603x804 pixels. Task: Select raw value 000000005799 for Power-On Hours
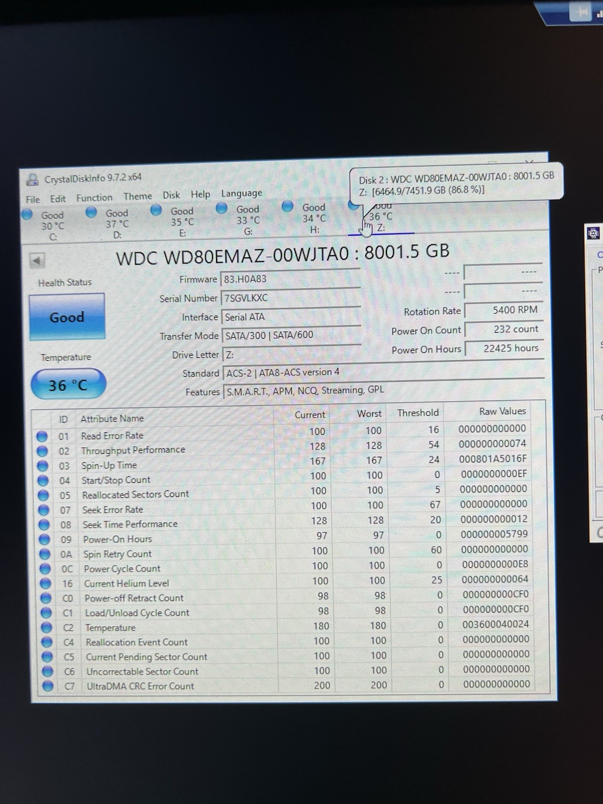(x=494, y=534)
